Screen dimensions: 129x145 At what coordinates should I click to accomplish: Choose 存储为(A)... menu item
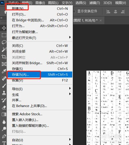point(39,74)
